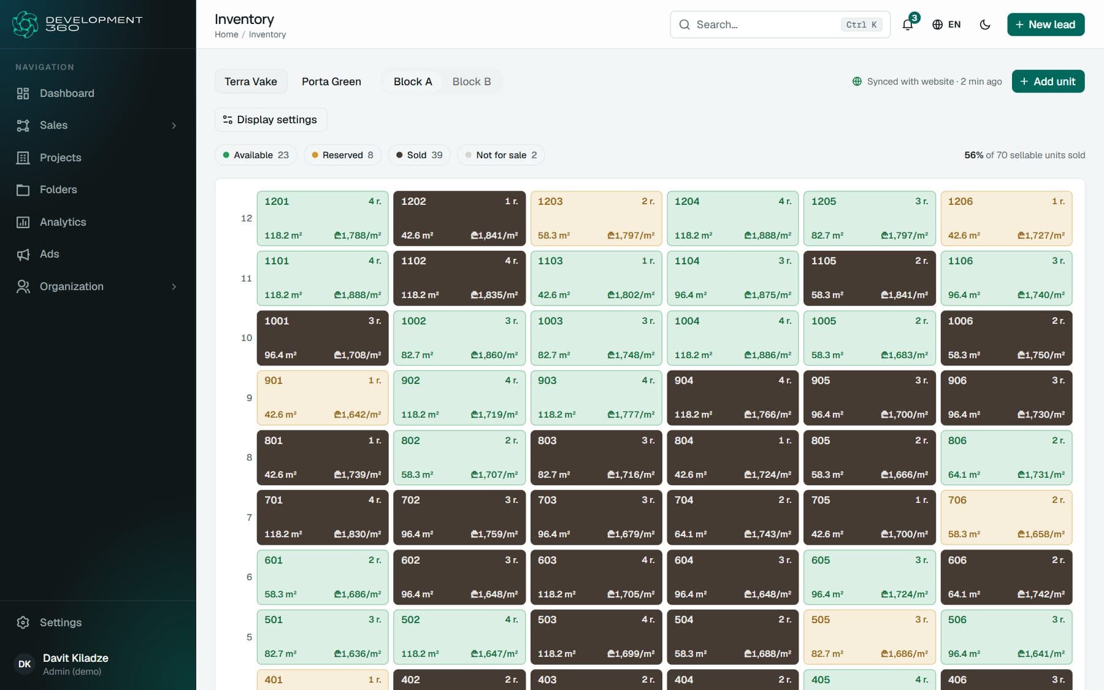Open unit 505 reserved card
Screen dimensions: 1104x690
pyautogui.click(x=870, y=637)
